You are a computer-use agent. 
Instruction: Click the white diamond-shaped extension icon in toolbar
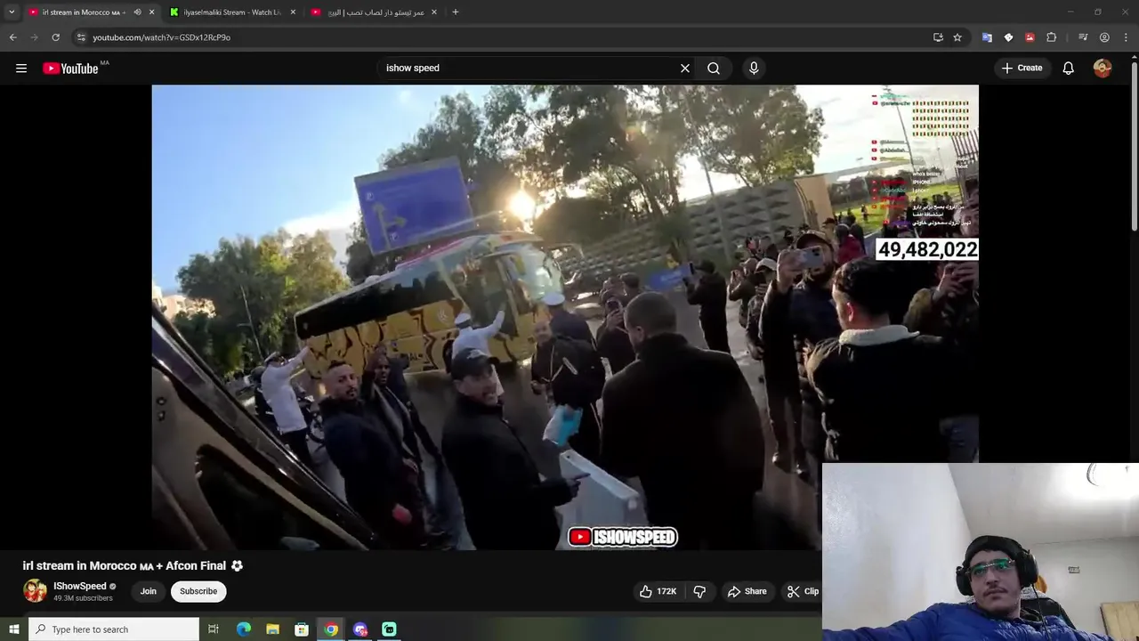coord(1008,37)
